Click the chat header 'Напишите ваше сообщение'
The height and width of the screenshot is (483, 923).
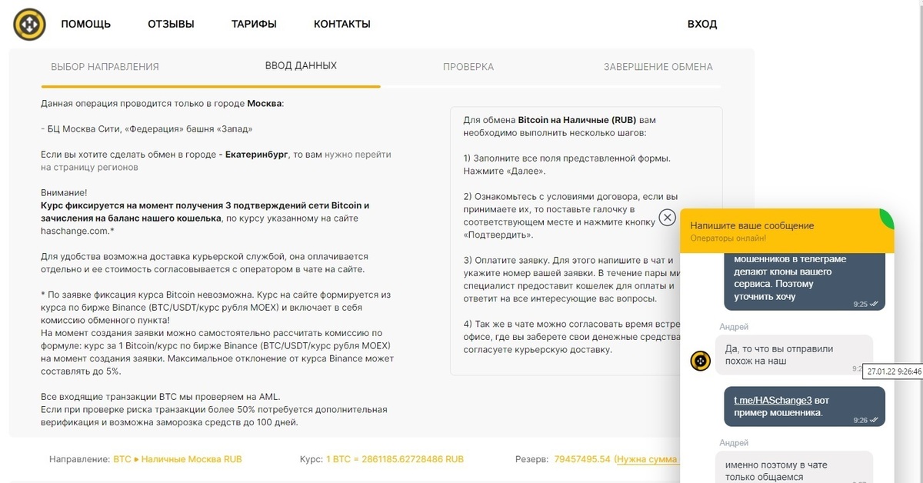pyautogui.click(x=751, y=226)
